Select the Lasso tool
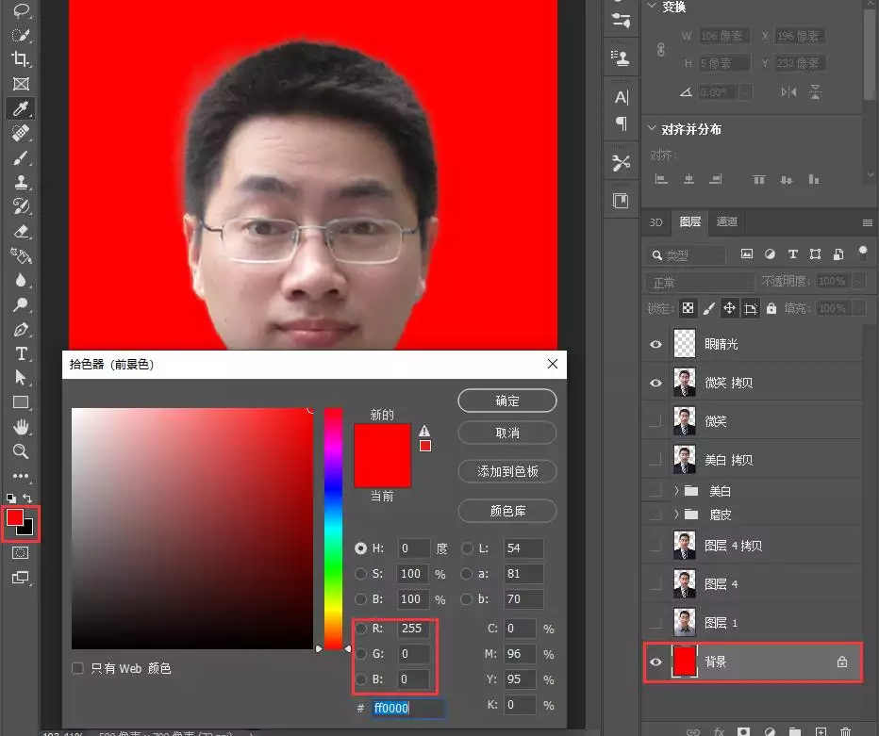879x736 pixels. tap(21, 10)
